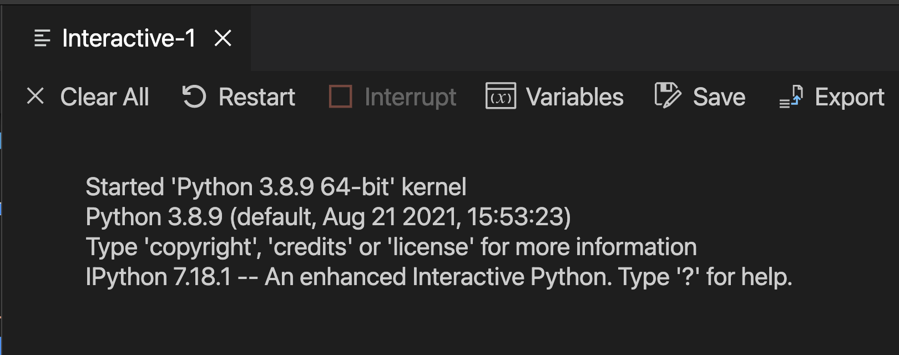Click the Save floppy-pencil icon
Image resolution: width=899 pixels, height=355 pixels.
[x=667, y=97]
